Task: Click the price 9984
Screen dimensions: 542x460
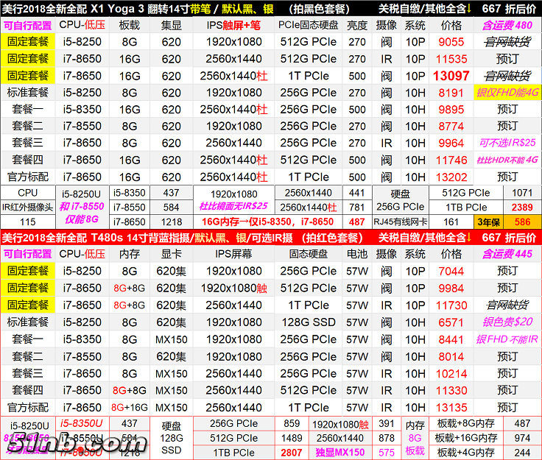Action: click(x=451, y=288)
